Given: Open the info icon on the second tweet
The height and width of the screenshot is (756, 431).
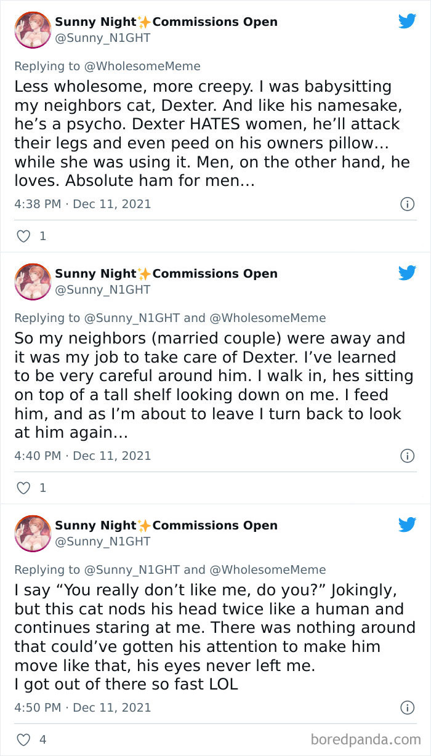Looking at the screenshot, I should pyautogui.click(x=408, y=456).
